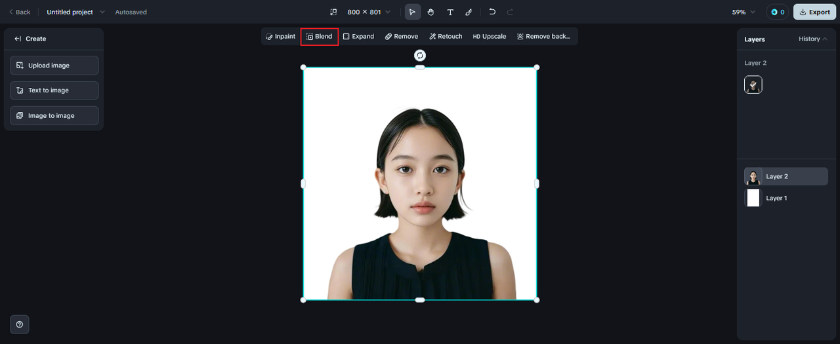Open the 800 × 801 canvas size dropdown
840x344 pixels.
pos(368,12)
